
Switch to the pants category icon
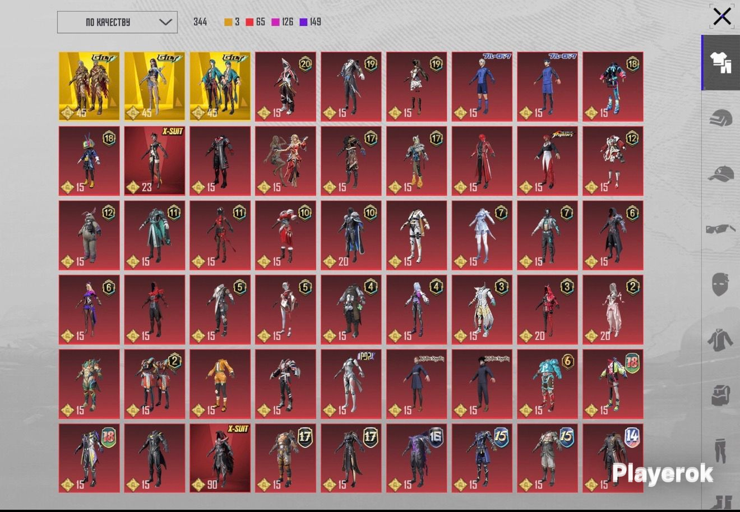(x=720, y=450)
